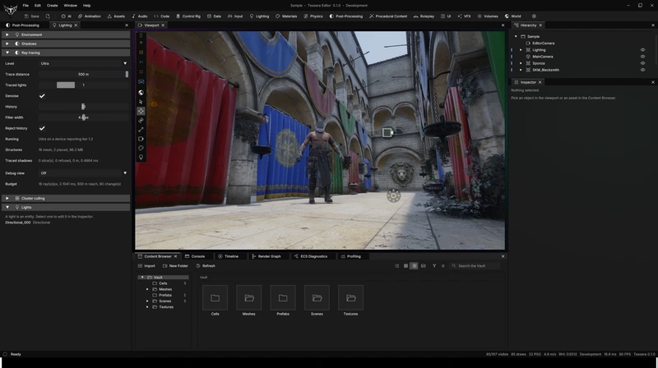Toggle visibility of Lighting in Hierarchy
The image size is (658, 368).
click(x=642, y=50)
